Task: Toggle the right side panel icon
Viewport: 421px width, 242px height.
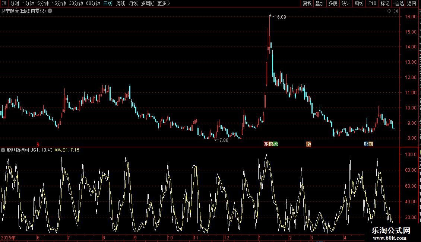Action: click(396, 11)
